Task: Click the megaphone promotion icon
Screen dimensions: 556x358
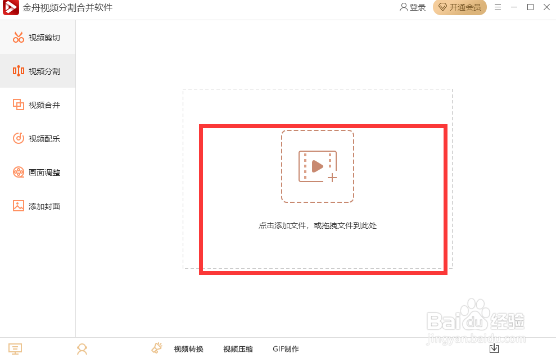Action: tap(157, 348)
